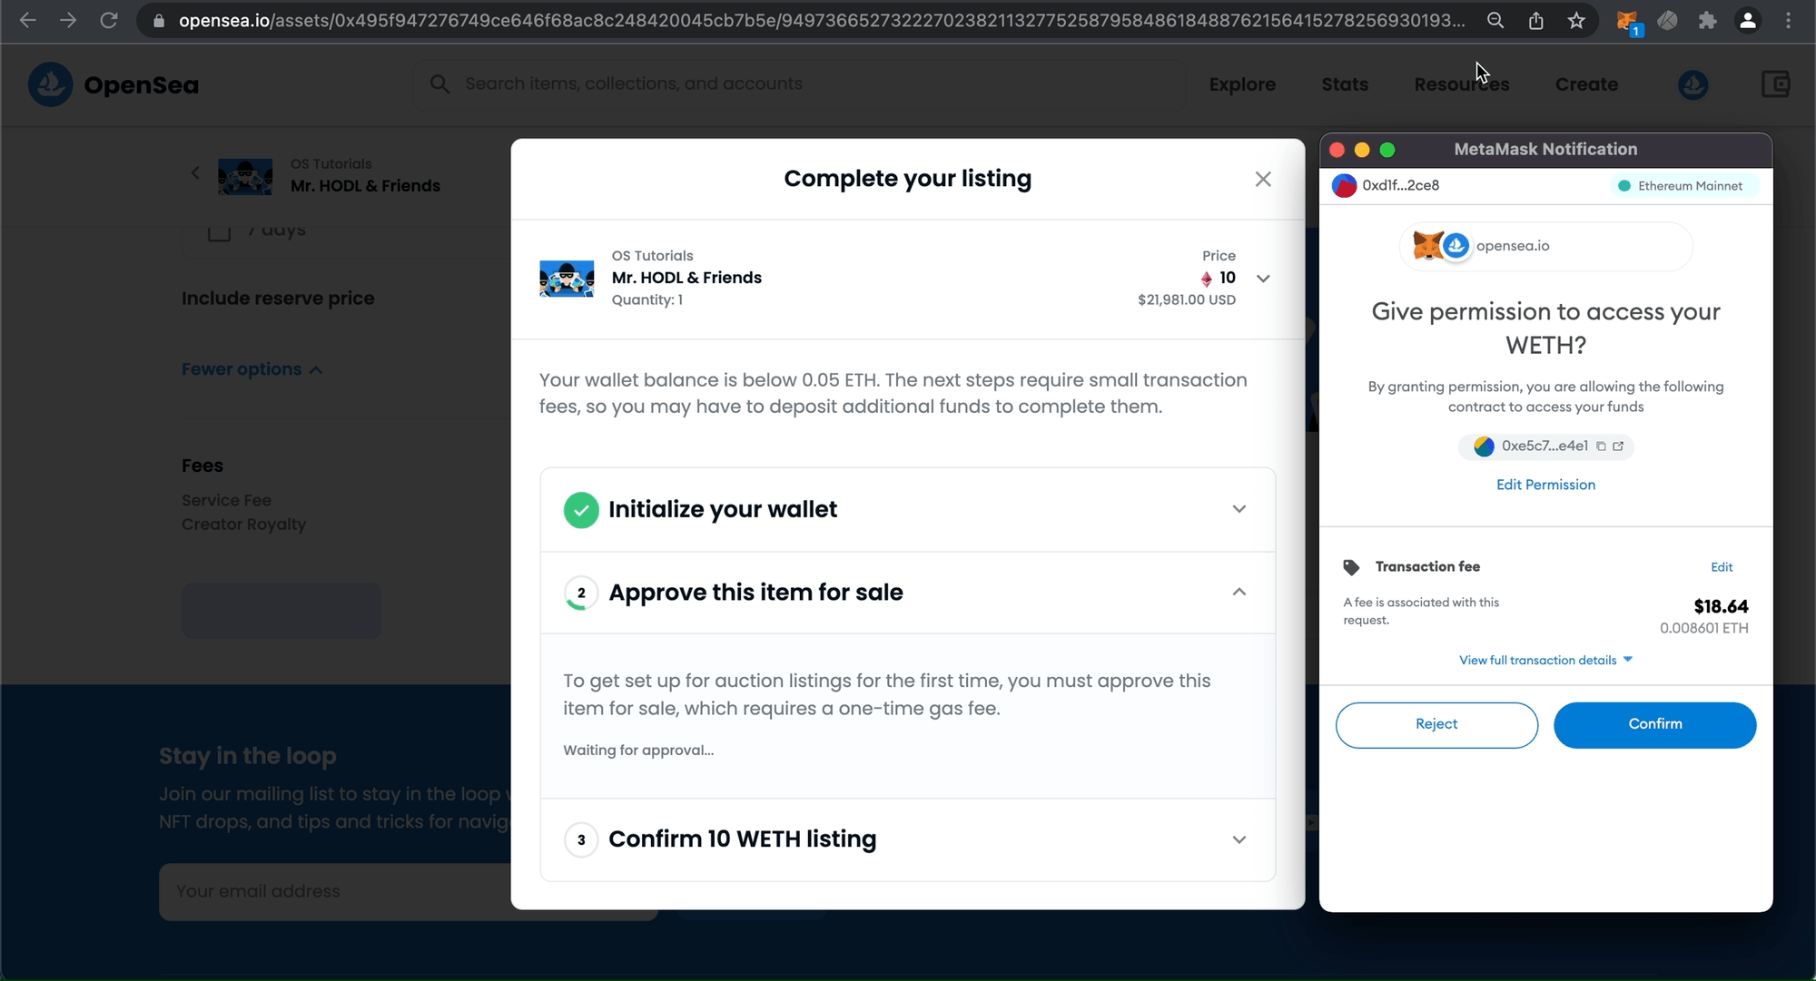Open the MetaMask fox extension icon

1627,22
